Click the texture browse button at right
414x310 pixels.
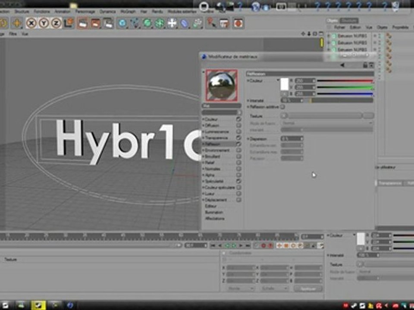pyautogui.click(x=368, y=115)
